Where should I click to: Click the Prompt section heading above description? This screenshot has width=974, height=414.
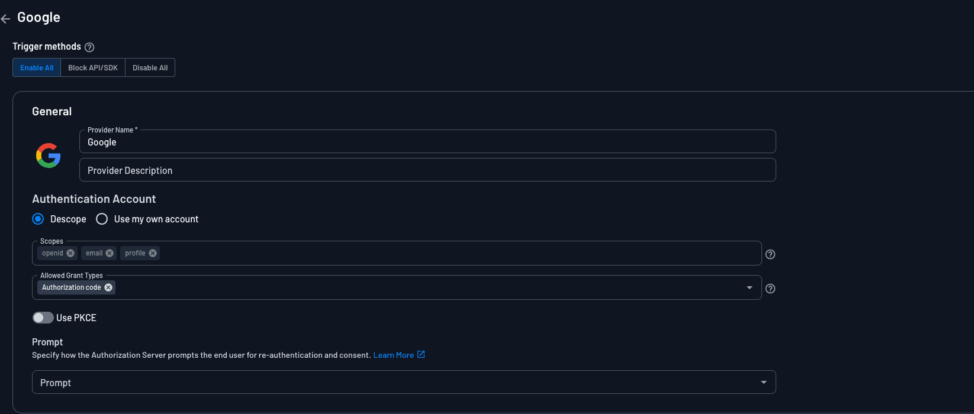47,342
